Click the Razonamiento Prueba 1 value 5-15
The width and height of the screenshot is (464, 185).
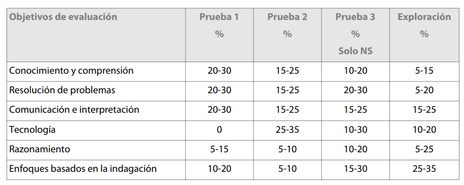click(219, 149)
